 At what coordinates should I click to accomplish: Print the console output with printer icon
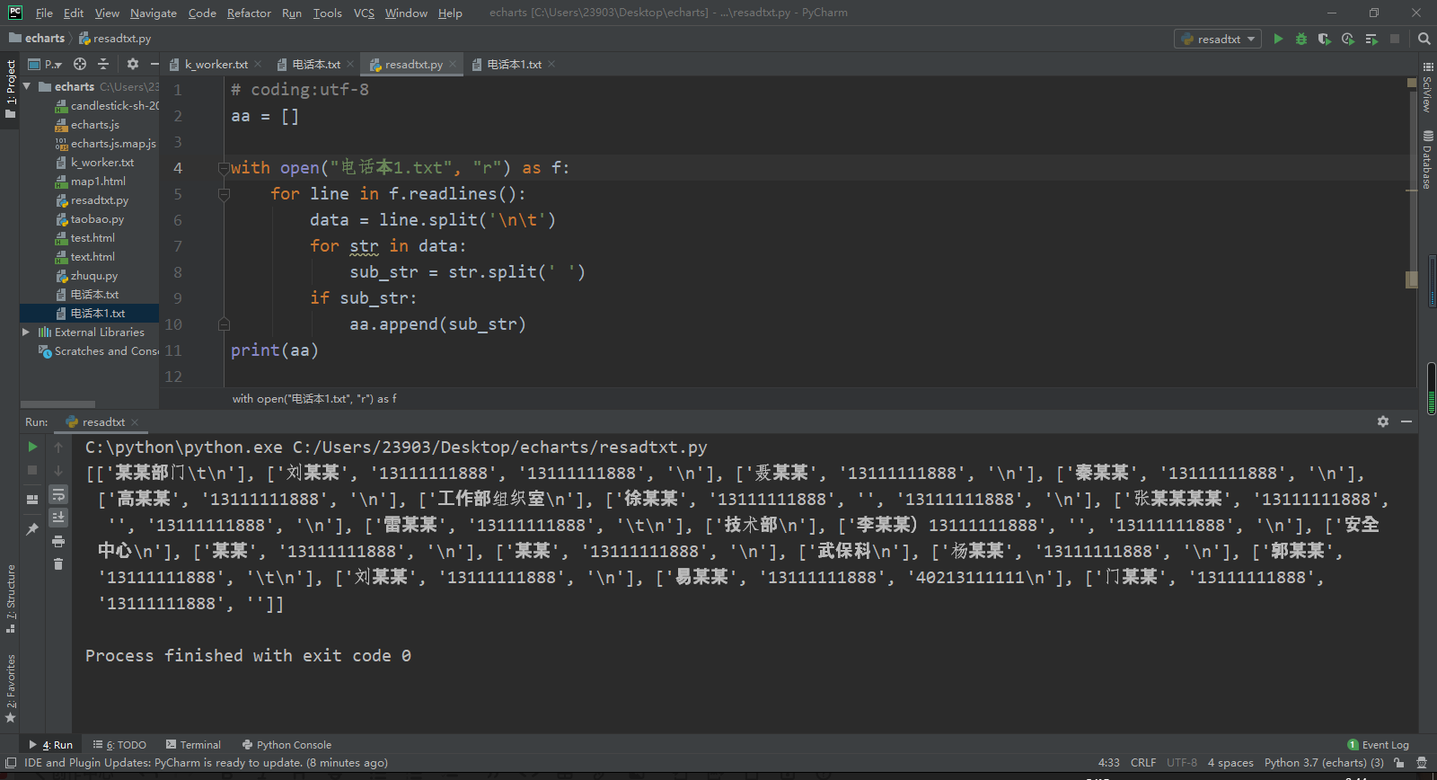tap(58, 541)
